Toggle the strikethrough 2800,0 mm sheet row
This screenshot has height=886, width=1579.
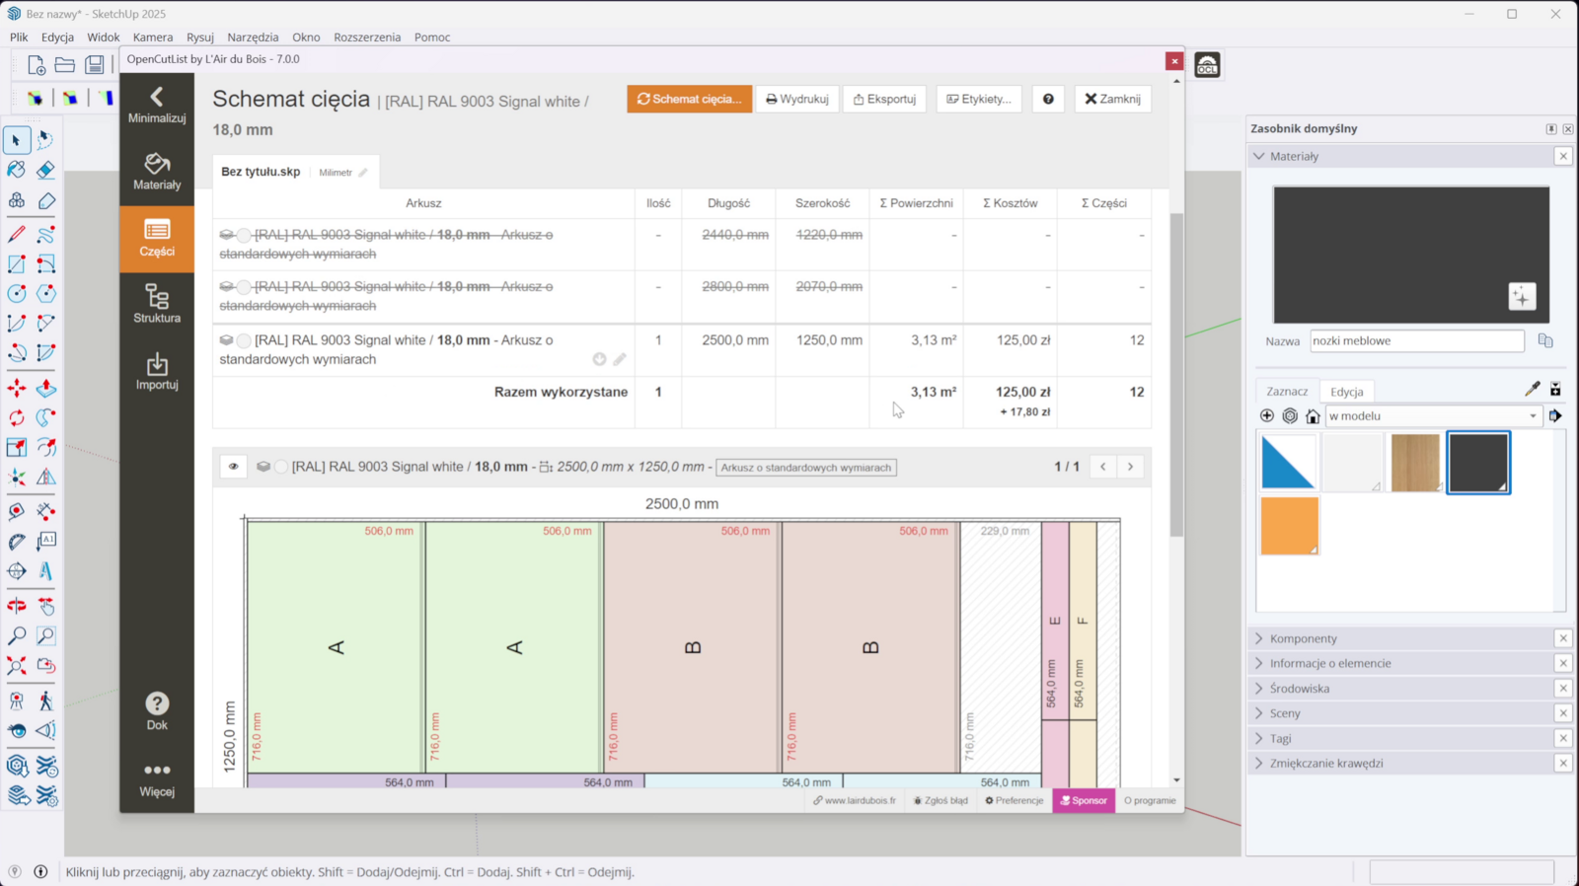point(244,287)
